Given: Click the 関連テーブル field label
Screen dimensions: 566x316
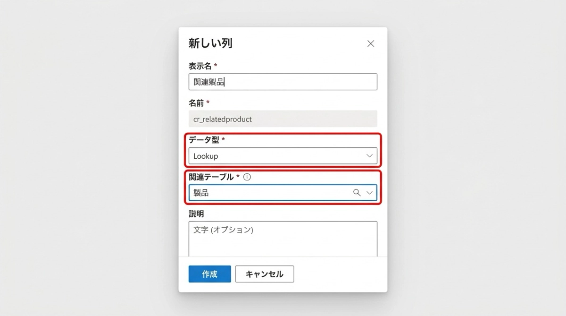Looking at the screenshot, I should click(211, 177).
